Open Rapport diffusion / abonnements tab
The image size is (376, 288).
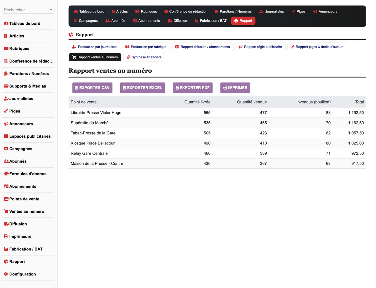202,47
